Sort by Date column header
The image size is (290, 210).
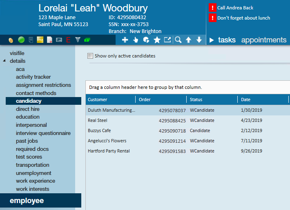point(263,99)
